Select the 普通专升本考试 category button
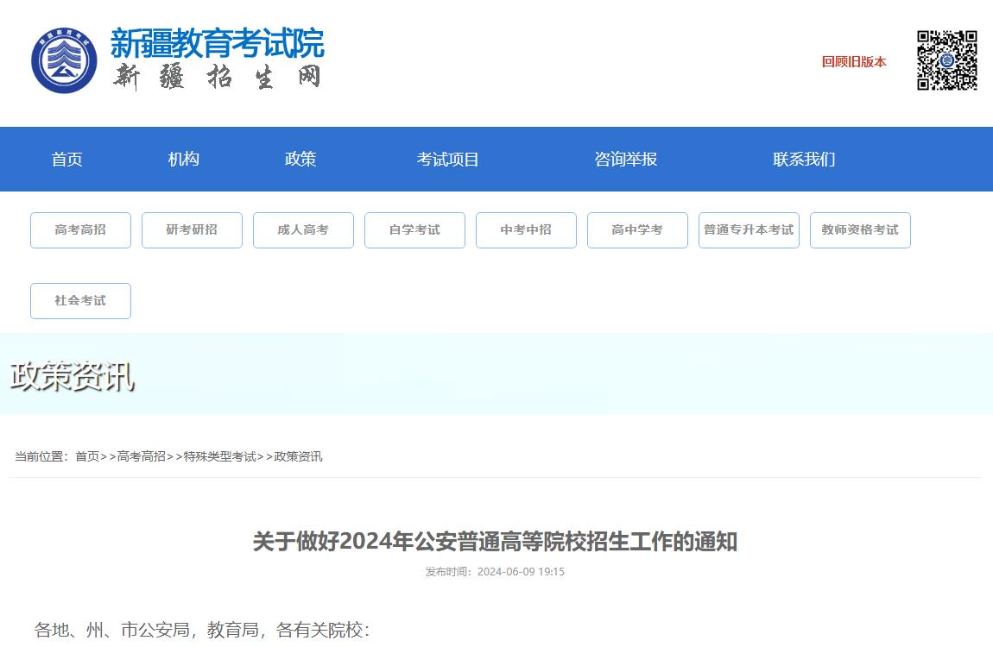 click(x=749, y=229)
